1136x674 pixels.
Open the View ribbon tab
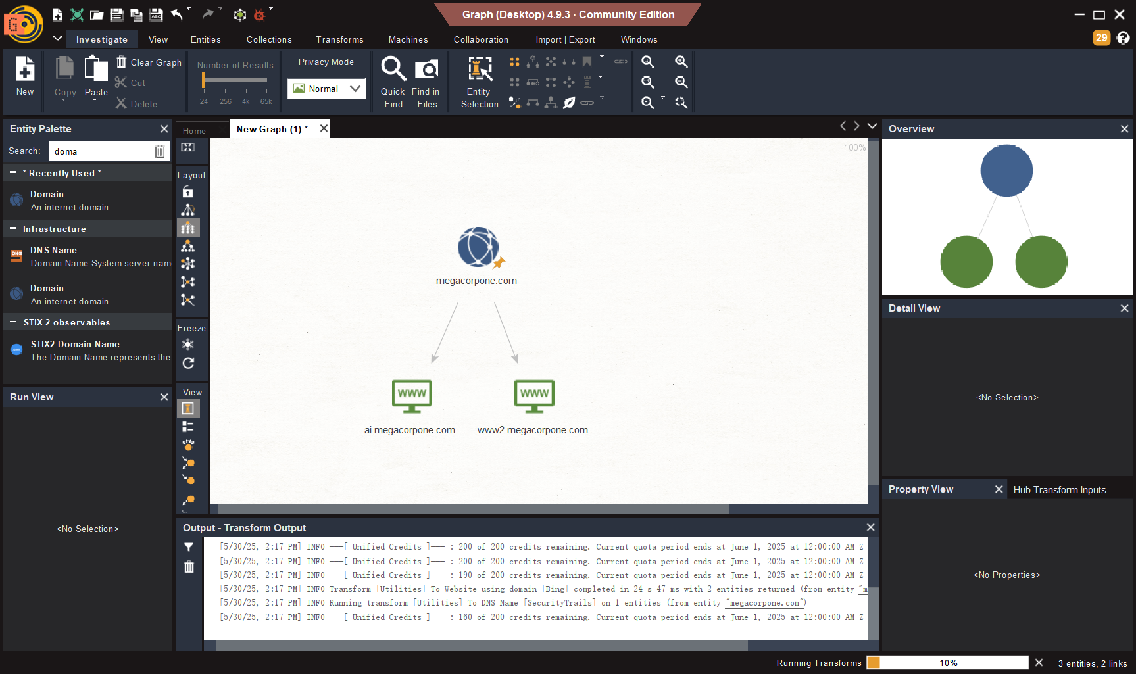pos(158,39)
